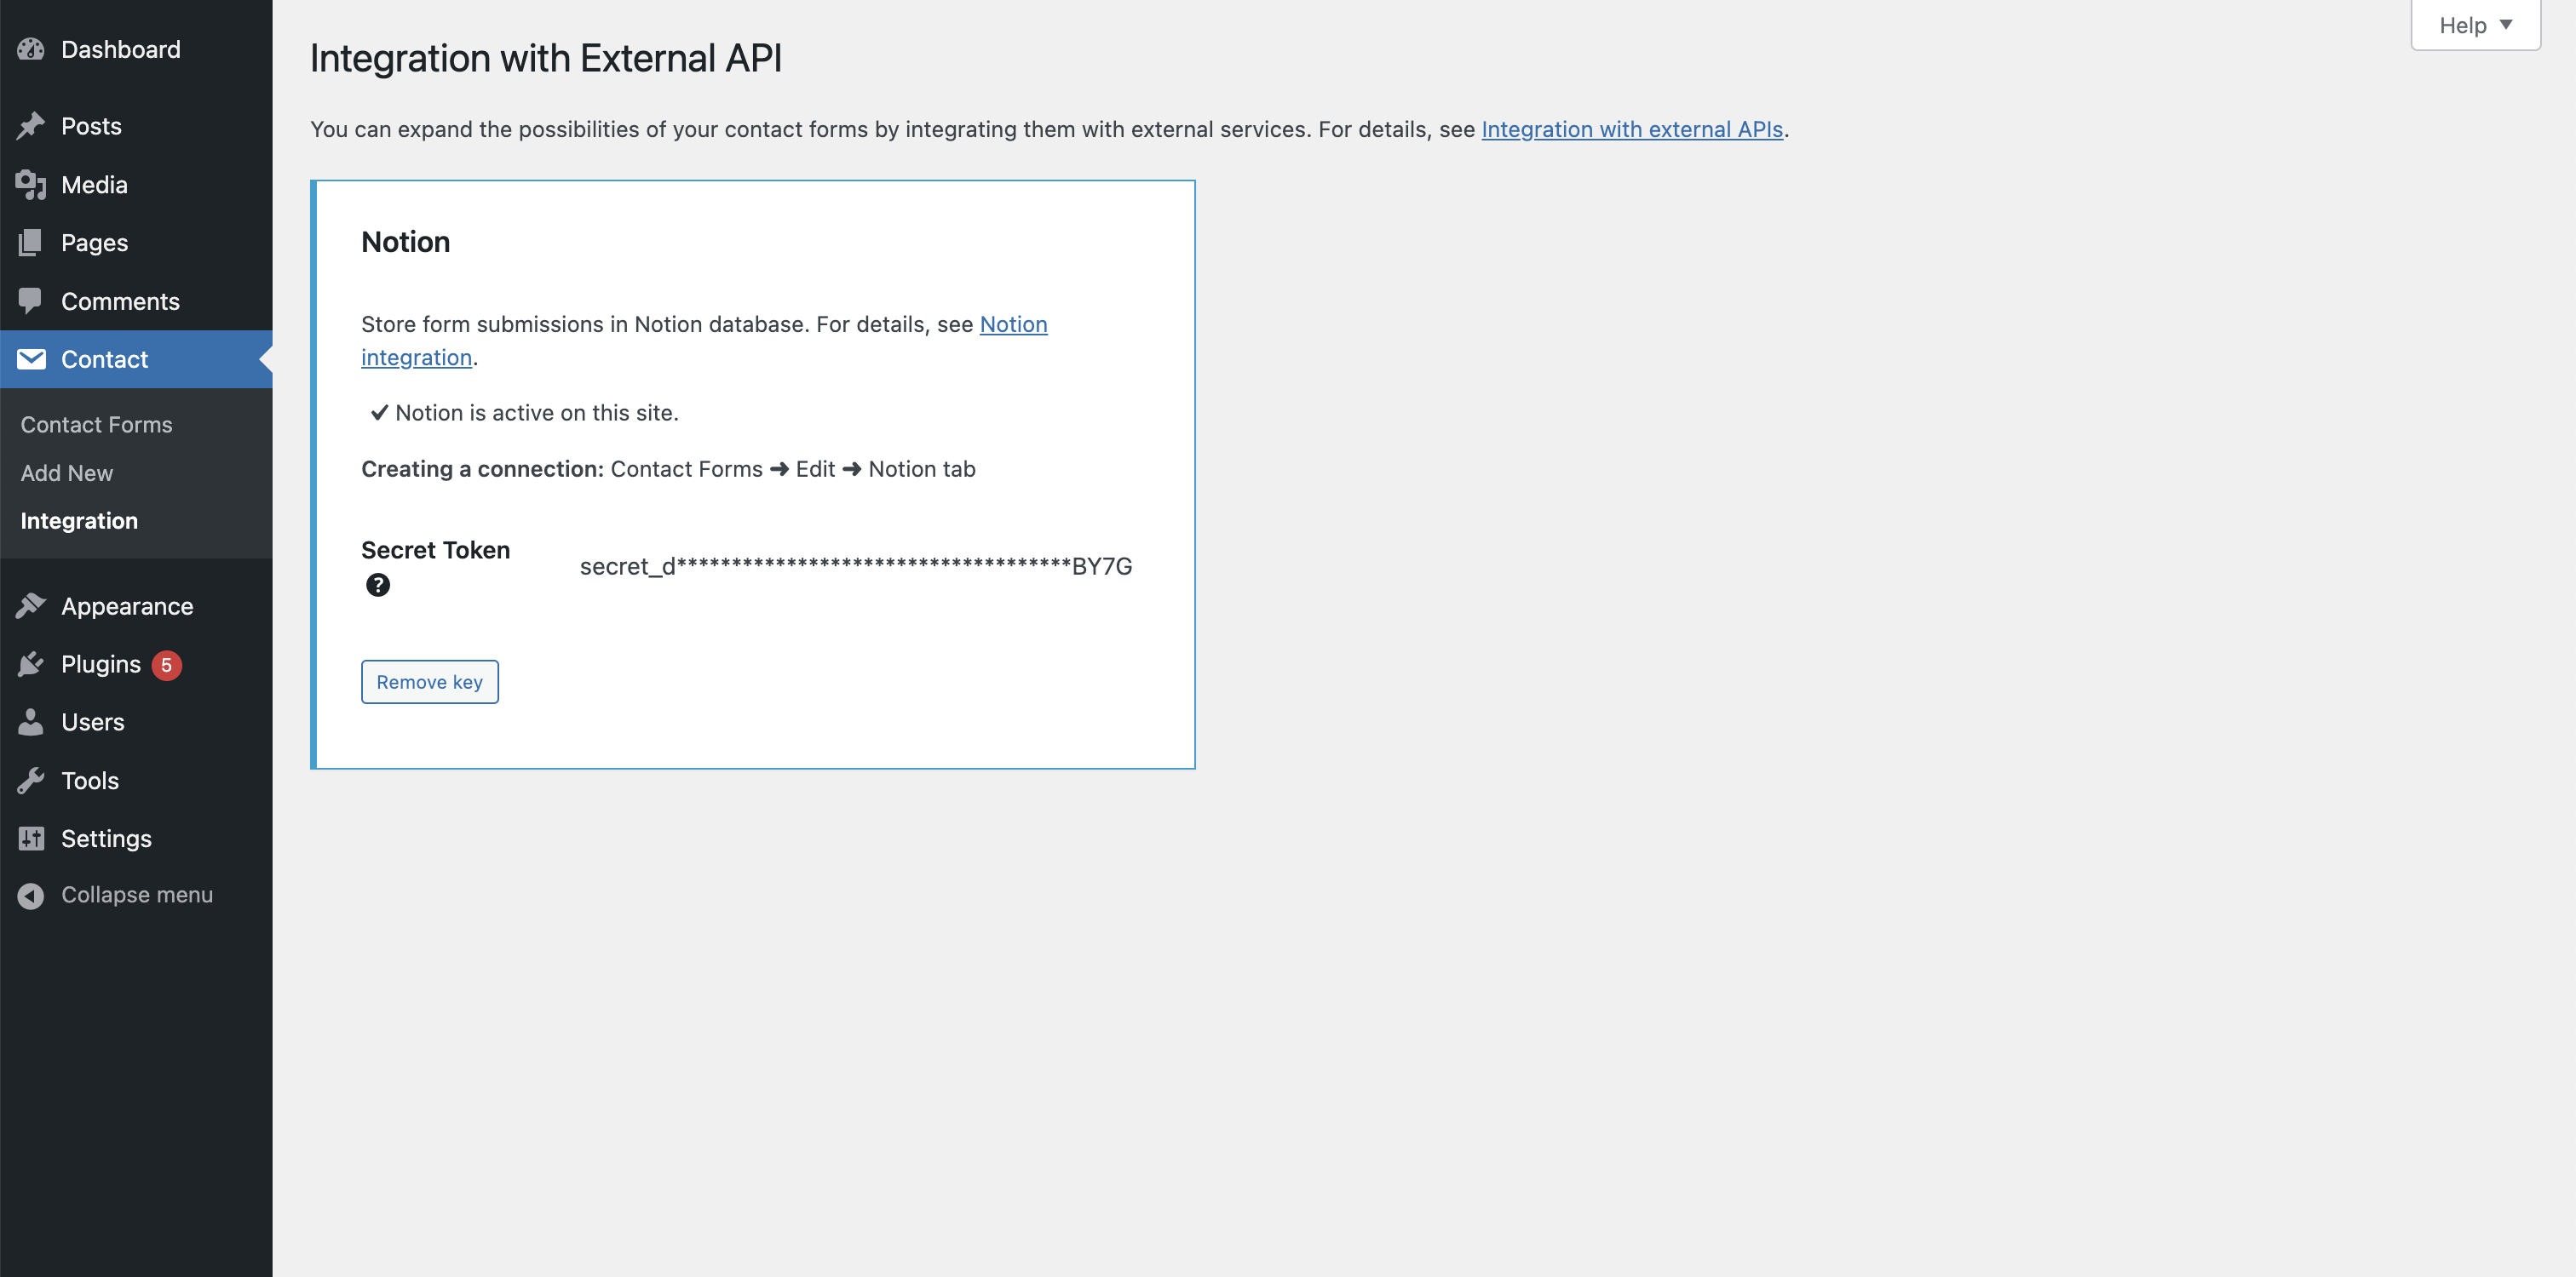This screenshot has height=1277, width=2576.
Task: Click the Plugins update count badge
Action: point(167,665)
